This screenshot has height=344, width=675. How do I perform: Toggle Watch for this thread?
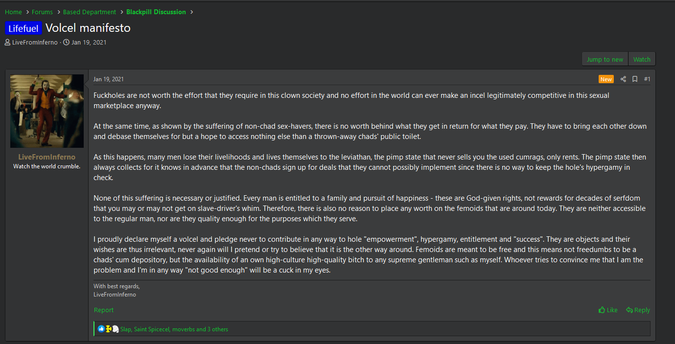(x=642, y=59)
